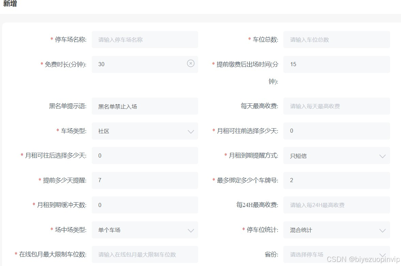Click the 月租到期缓冲天数 input field
The width and height of the screenshot is (401, 266).
point(145,205)
